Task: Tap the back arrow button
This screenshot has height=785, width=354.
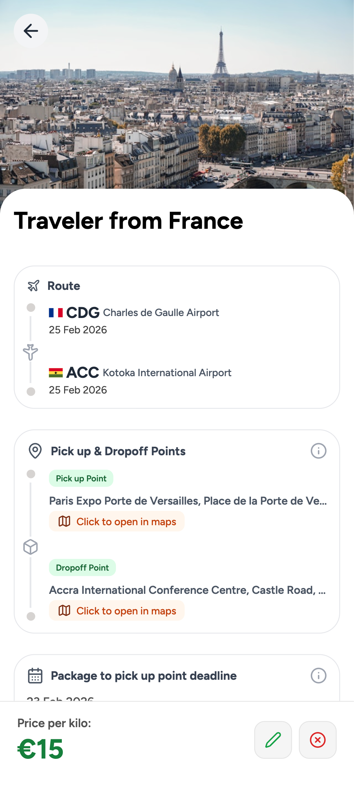Action: [x=31, y=31]
